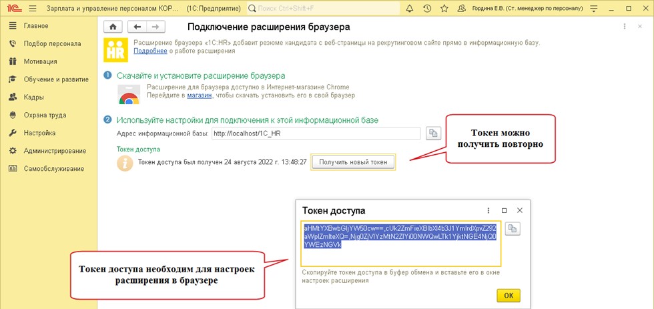This screenshot has height=309, width=654.
Task: Open the hamburger main menu
Action: 33,8
